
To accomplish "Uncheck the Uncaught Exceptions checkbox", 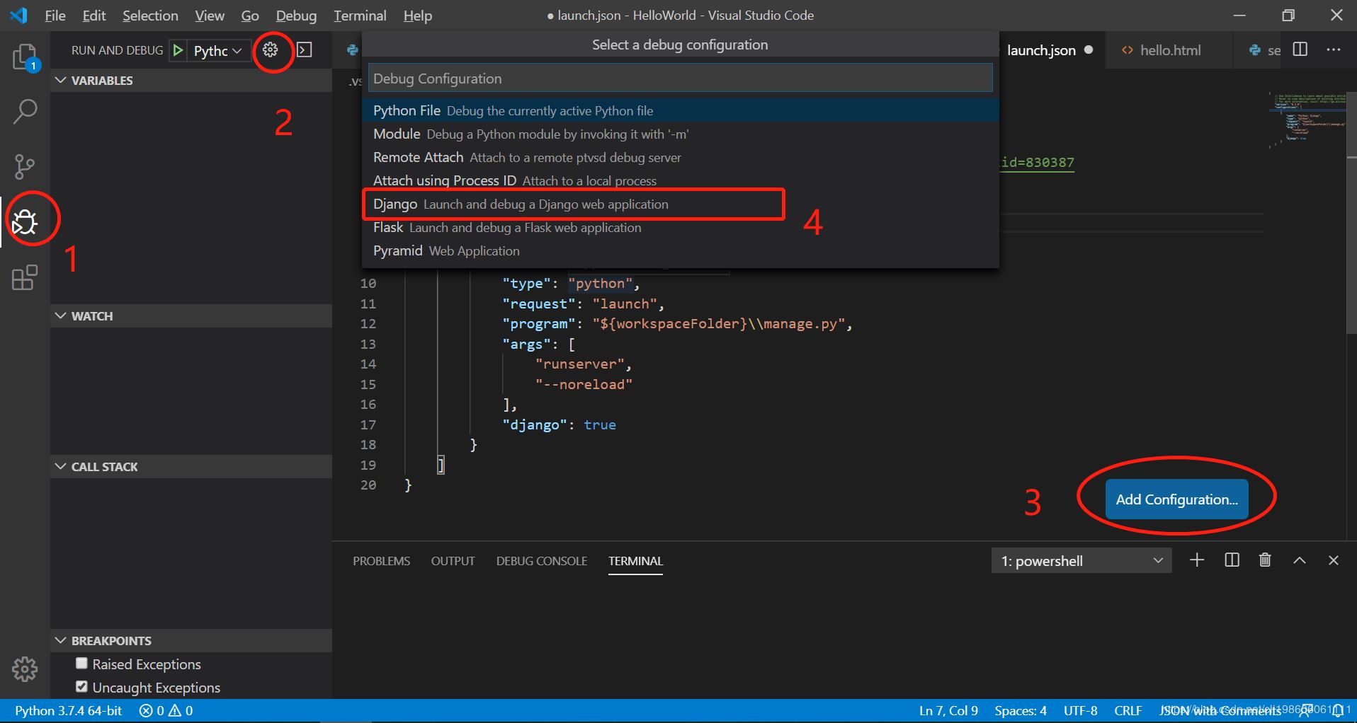I will [82, 687].
